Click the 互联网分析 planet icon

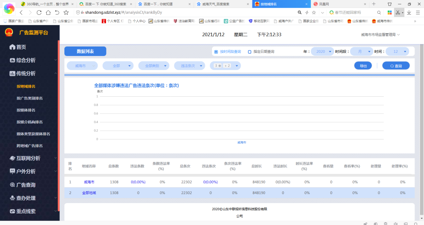[x=12, y=158]
